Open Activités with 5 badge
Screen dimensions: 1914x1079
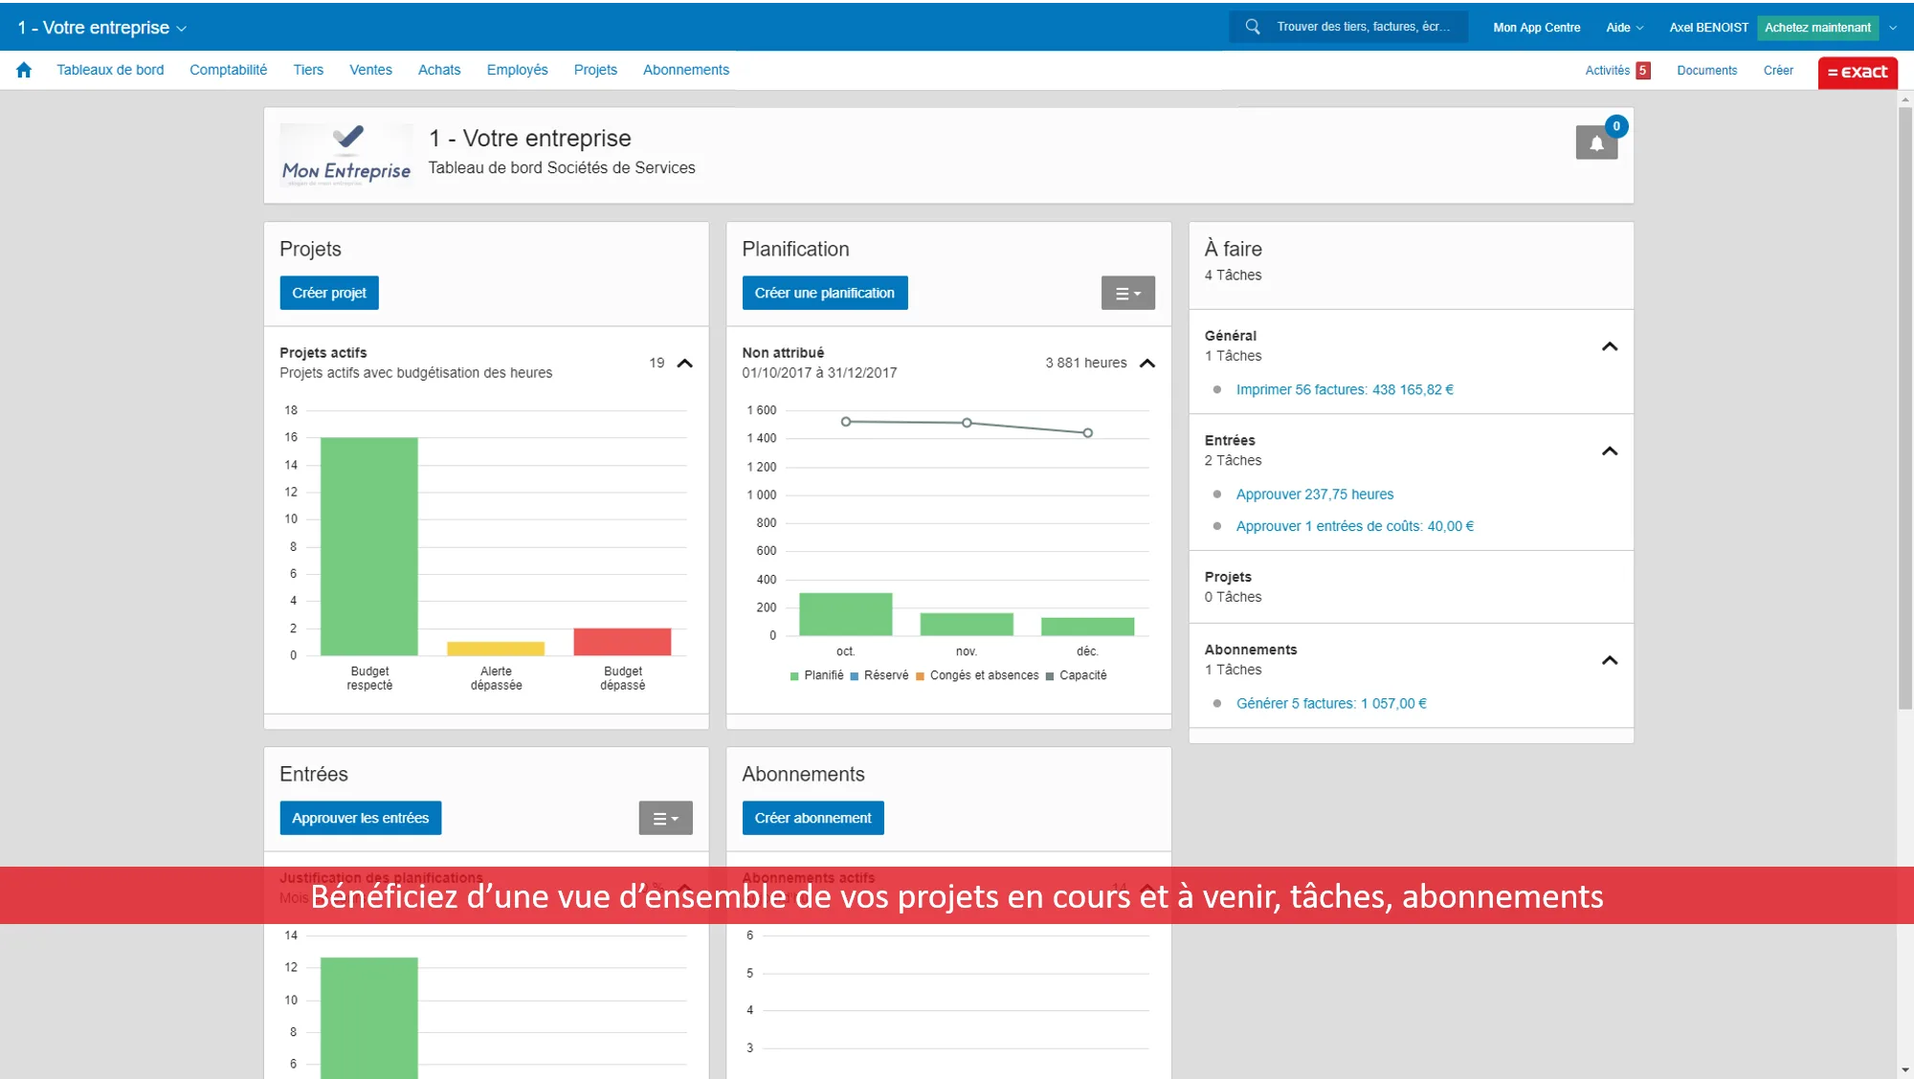click(1617, 70)
